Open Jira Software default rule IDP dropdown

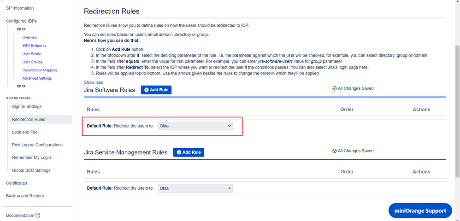[195, 126]
